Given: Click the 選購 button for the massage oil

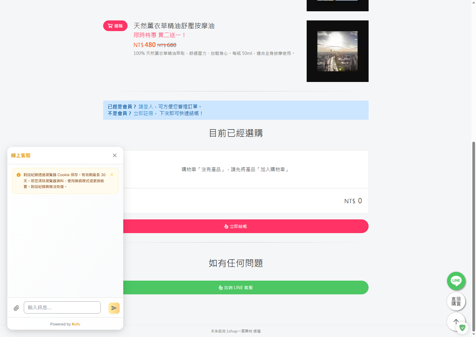Looking at the screenshot, I should point(115,26).
